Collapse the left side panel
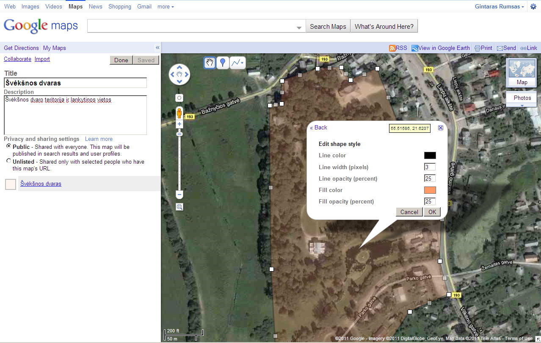This screenshot has width=541, height=343. coord(157,48)
